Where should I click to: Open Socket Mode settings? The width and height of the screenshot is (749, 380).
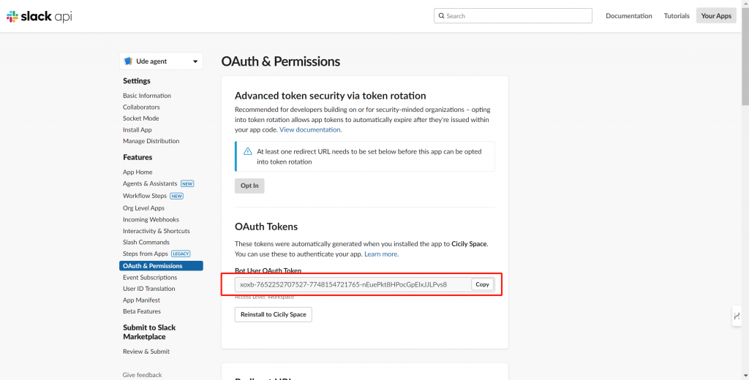click(x=141, y=118)
